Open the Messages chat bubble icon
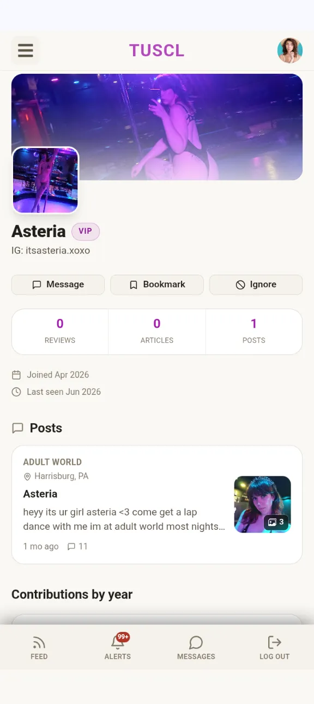The image size is (314, 704). (x=196, y=642)
